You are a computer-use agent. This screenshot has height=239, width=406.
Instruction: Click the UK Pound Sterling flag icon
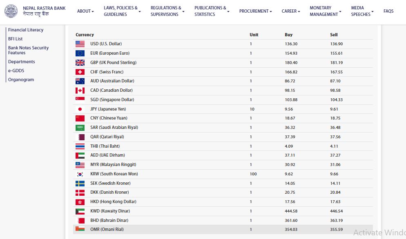point(80,62)
